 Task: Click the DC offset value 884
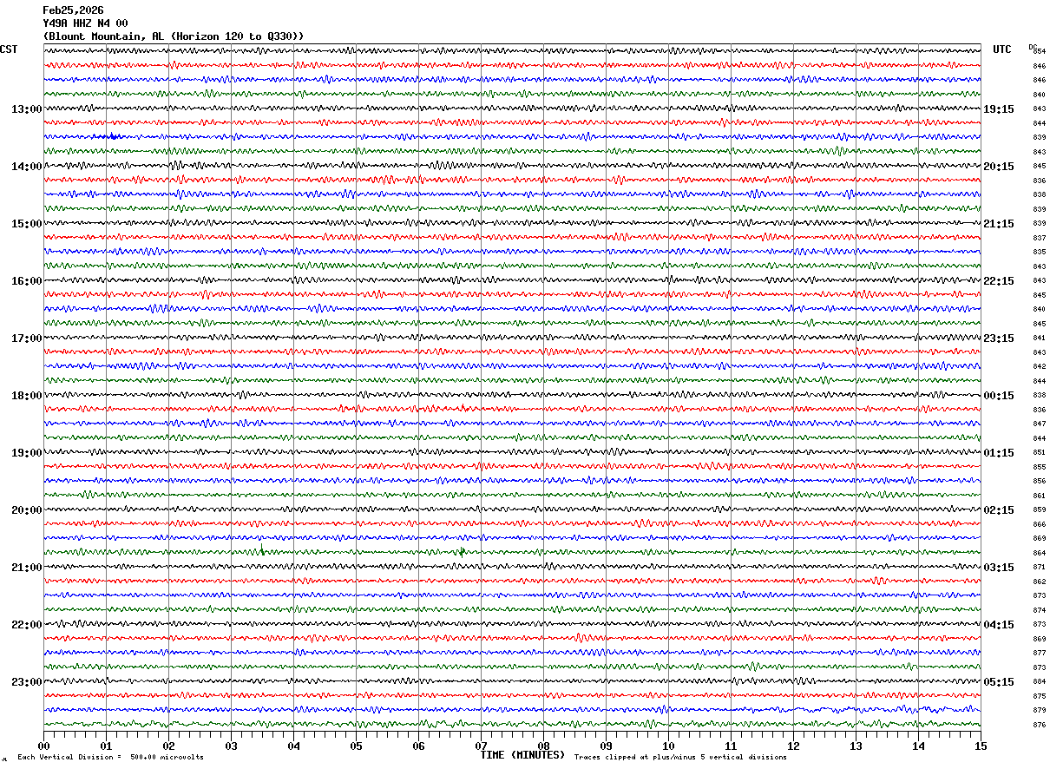tap(1039, 681)
